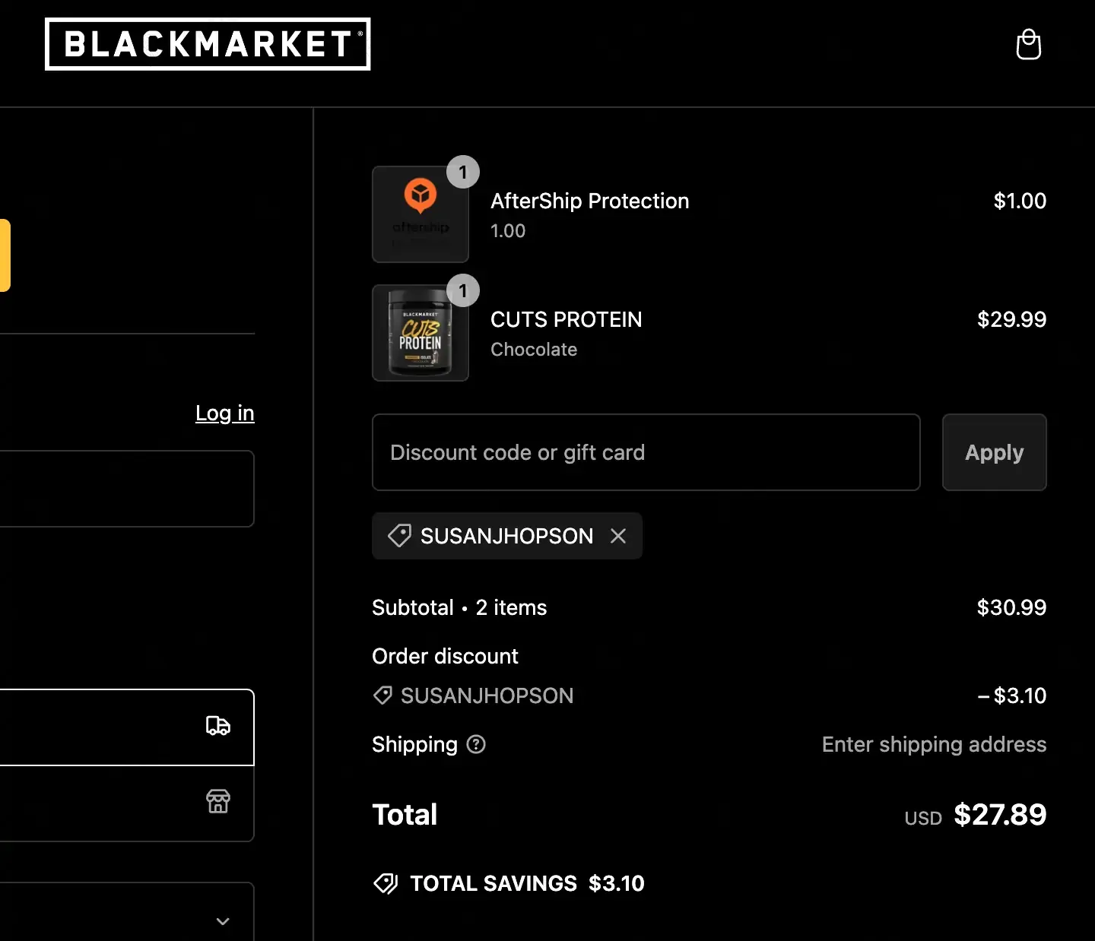1095x941 pixels.
Task: Click the AfterShip Protection product thumbnail
Action: (420, 214)
